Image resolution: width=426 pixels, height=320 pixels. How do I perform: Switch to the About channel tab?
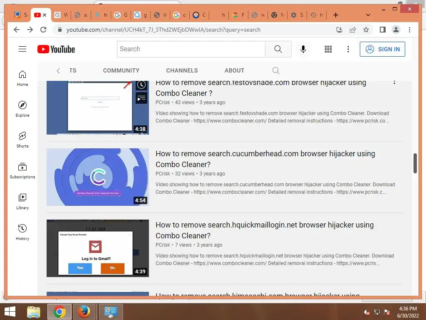point(234,70)
